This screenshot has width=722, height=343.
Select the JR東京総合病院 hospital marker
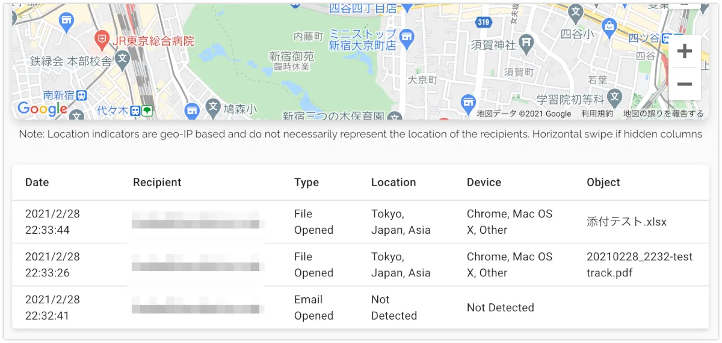[103, 41]
